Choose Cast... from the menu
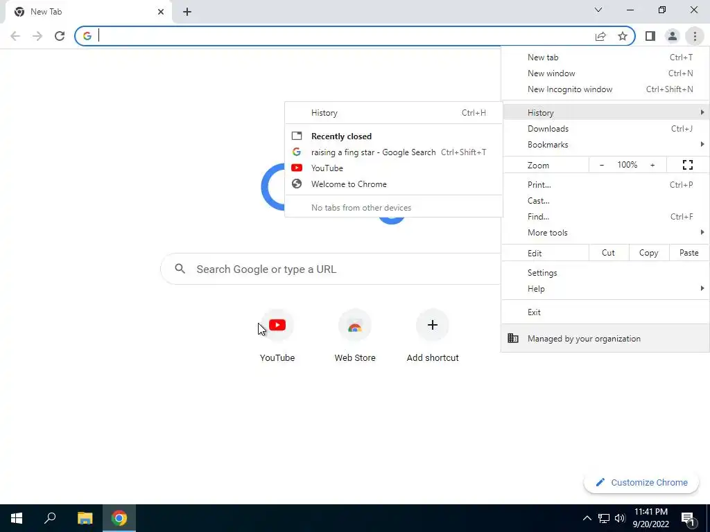710x532 pixels. [605, 200]
